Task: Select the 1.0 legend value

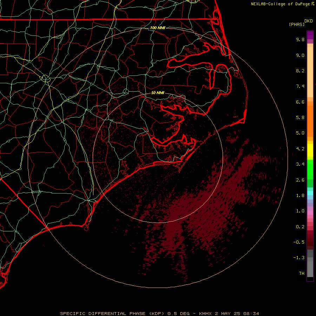Action: pyautogui.click(x=300, y=211)
